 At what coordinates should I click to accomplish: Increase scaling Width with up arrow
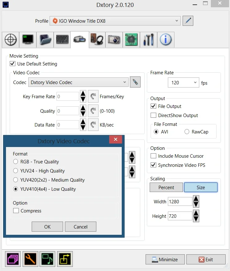pos(196,198)
